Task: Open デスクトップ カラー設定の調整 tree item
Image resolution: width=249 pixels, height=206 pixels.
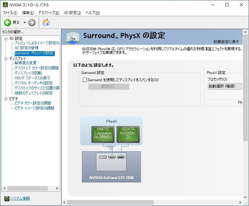Action: (x=37, y=68)
